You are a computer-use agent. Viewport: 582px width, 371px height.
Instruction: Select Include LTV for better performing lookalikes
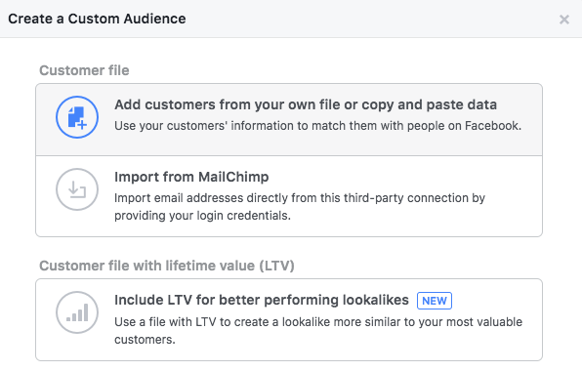click(x=289, y=320)
